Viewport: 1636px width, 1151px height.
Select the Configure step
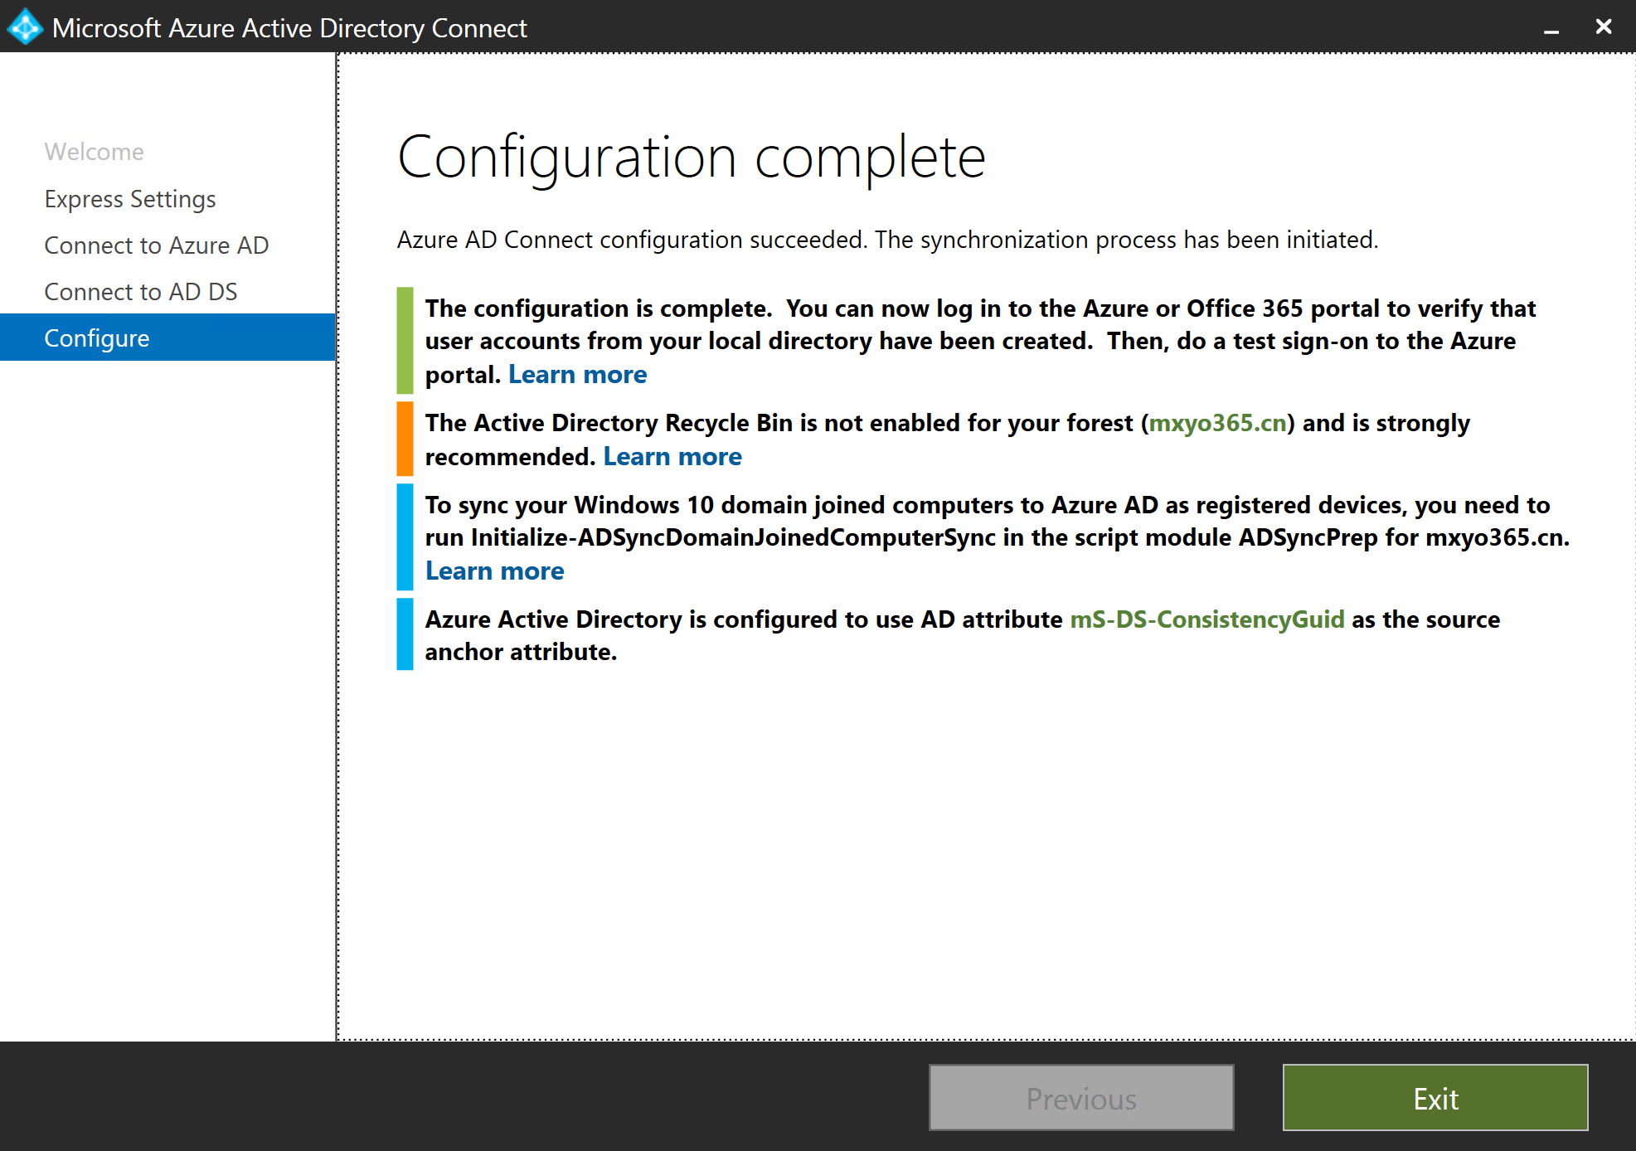pyautogui.click(x=167, y=338)
